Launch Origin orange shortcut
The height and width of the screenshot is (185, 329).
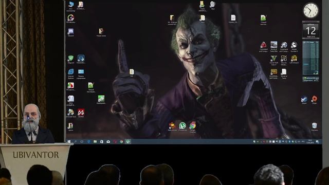[x=314, y=99]
